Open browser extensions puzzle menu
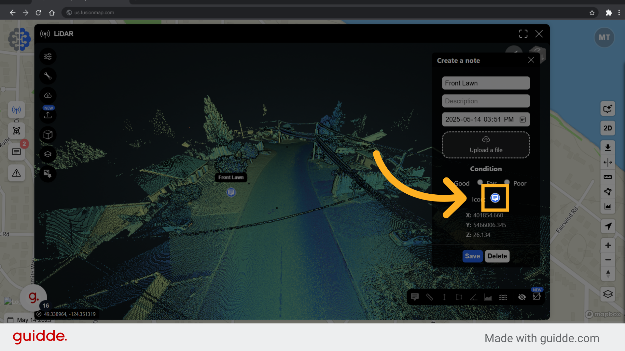 click(608, 13)
